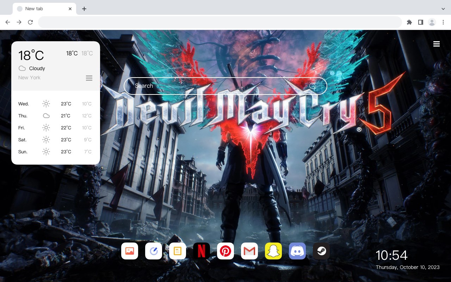Click the New York location label
Screen dimensions: 451x282
pyautogui.click(x=29, y=78)
